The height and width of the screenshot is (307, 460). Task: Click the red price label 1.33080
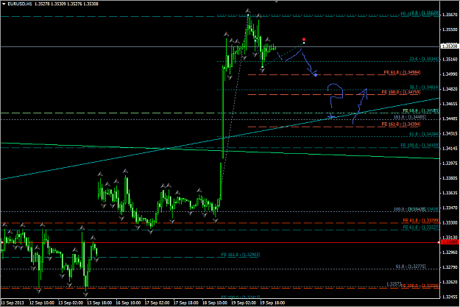pyautogui.click(x=450, y=242)
